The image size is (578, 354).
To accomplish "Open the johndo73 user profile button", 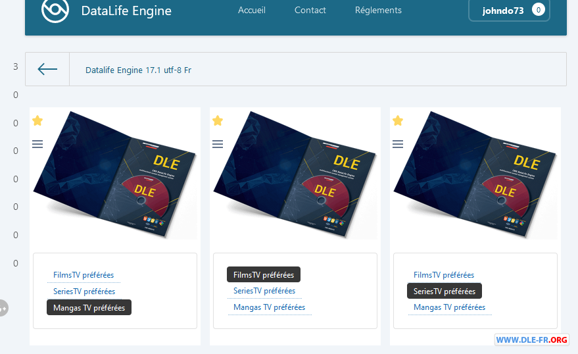I will (502, 11).
